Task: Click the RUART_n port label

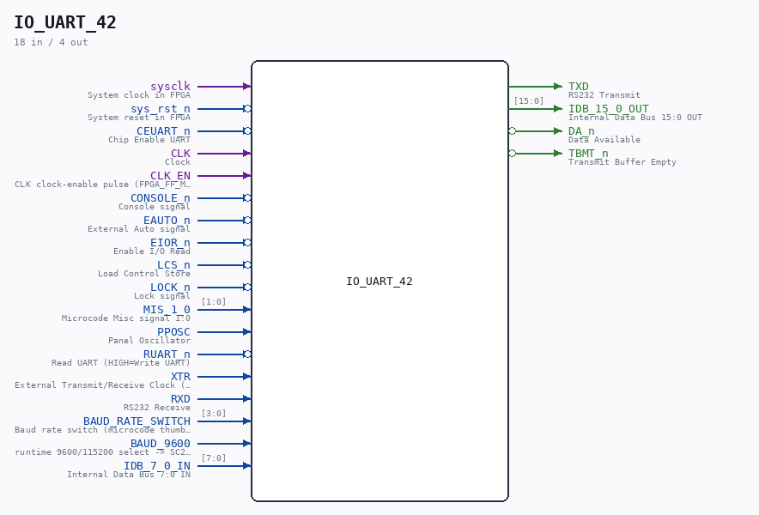Action: pyautogui.click(x=167, y=354)
